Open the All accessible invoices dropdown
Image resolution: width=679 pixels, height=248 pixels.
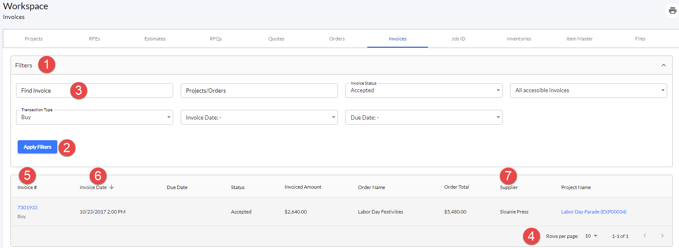[588, 91]
